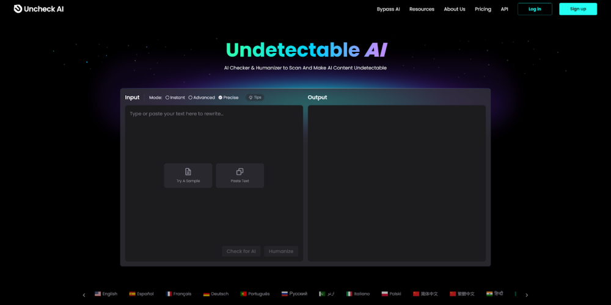Select the Instant mode radio button
This screenshot has height=305, width=611.
pos(167,98)
